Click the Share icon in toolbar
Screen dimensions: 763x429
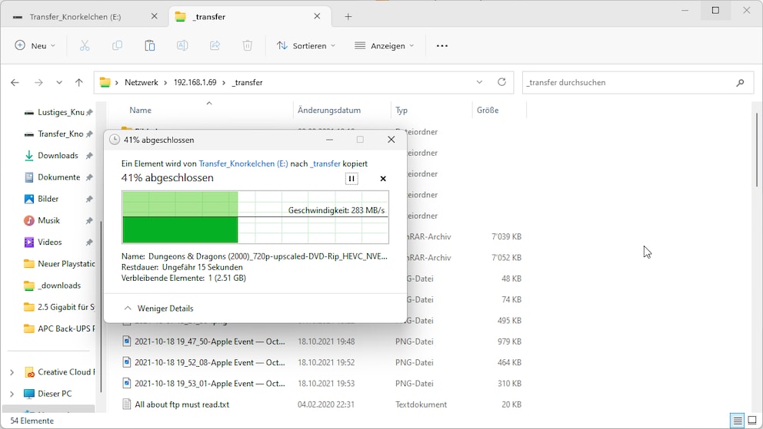pos(215,45)
